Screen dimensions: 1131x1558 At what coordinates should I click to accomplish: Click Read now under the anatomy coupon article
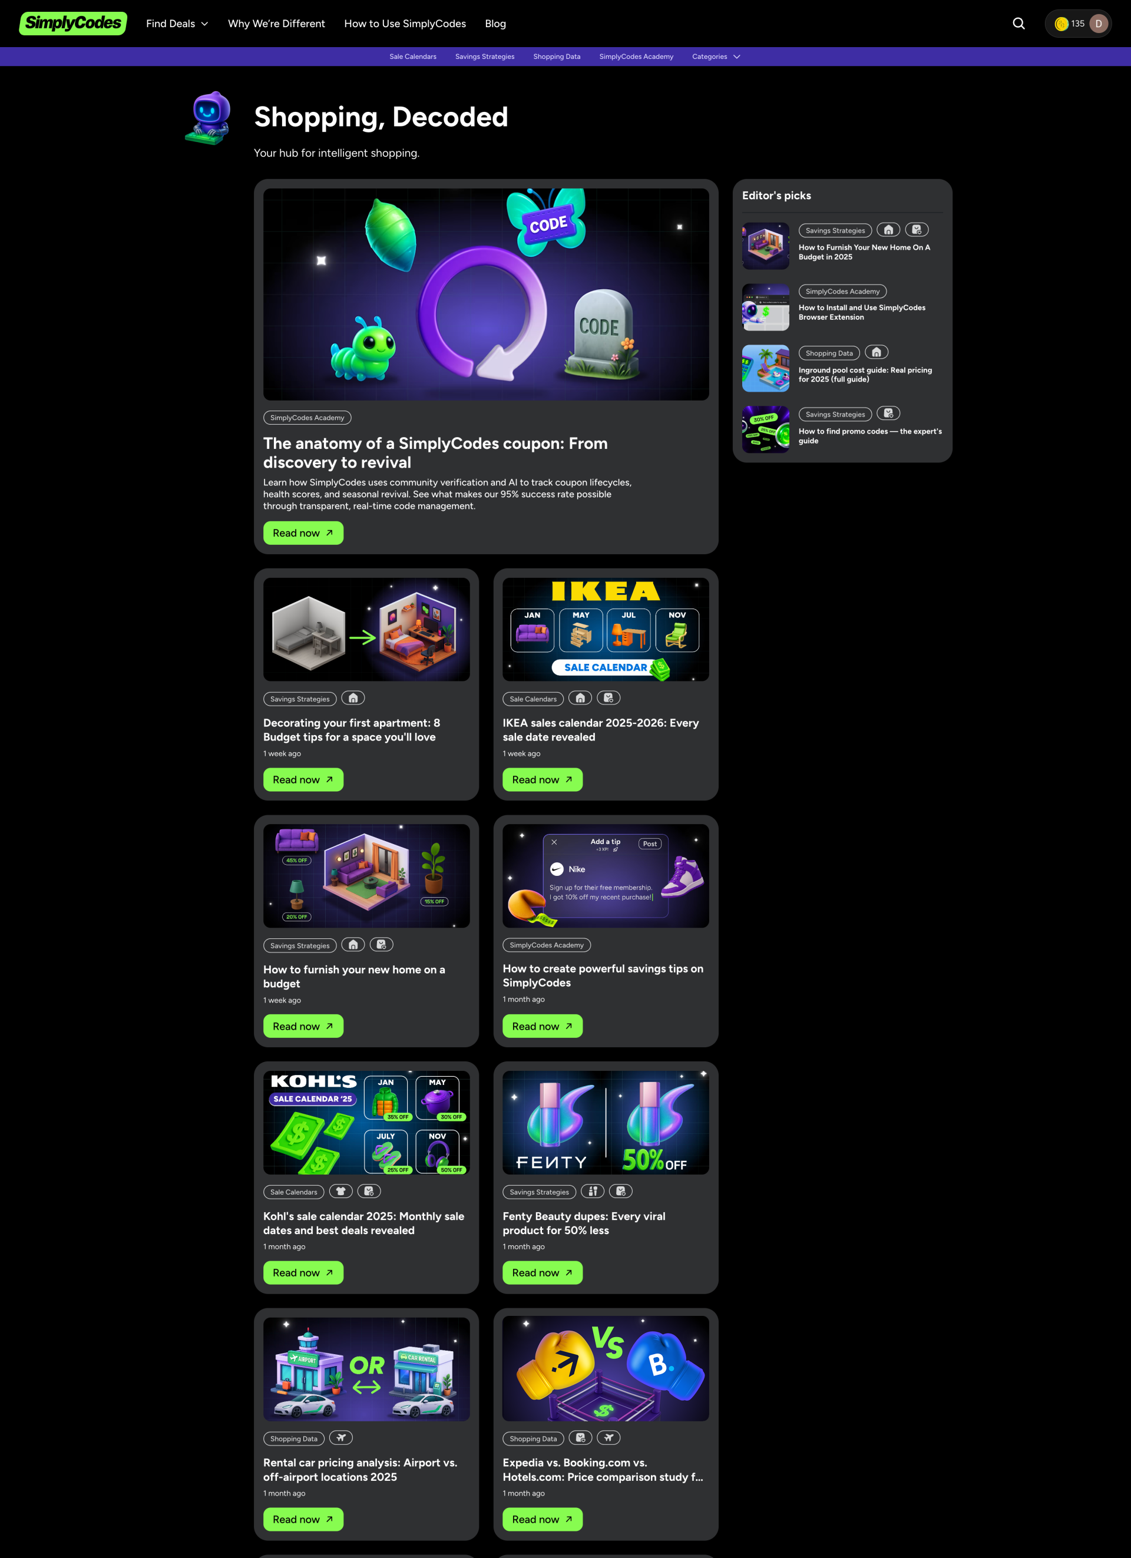click(303, 532)
